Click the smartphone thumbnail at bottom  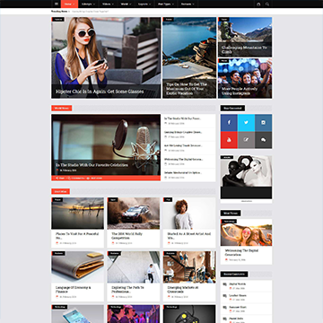pos(78,314)
